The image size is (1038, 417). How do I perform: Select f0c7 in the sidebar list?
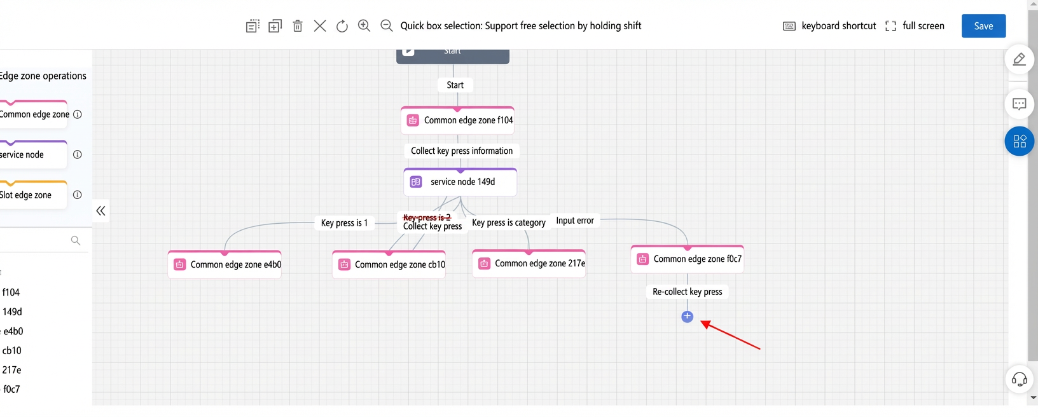pos(11,390)
